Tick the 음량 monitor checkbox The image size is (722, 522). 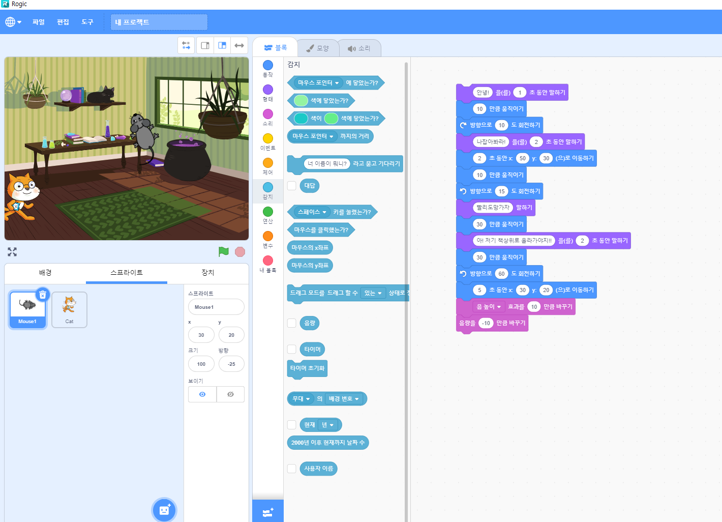point(292,323)
